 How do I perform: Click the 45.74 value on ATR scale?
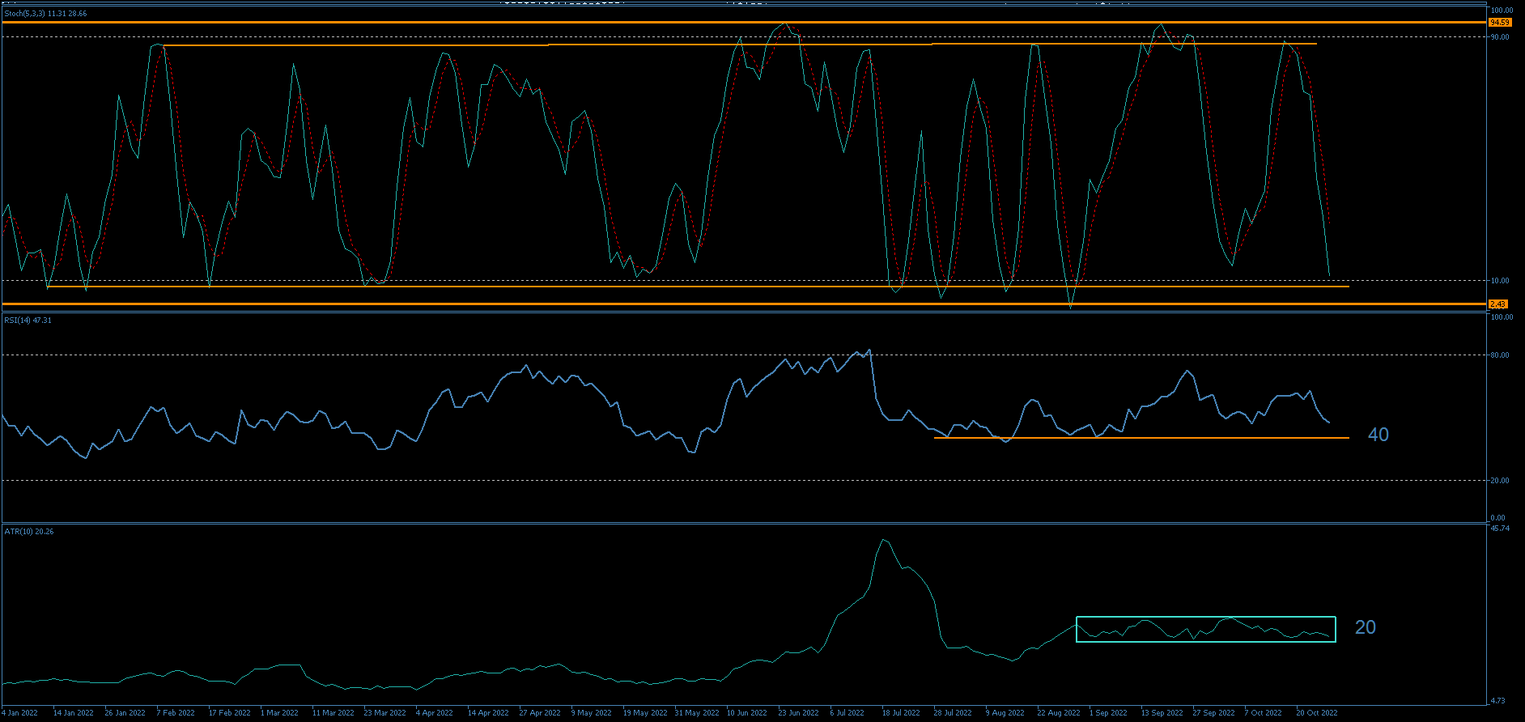[x=1499, y=529]
